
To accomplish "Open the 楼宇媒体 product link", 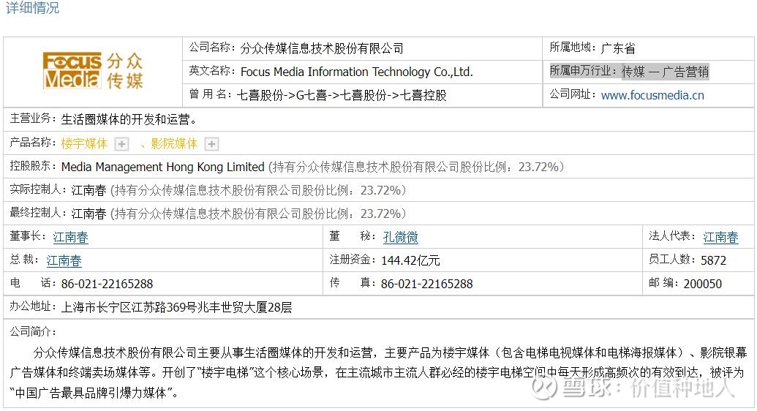I will 85,144.
